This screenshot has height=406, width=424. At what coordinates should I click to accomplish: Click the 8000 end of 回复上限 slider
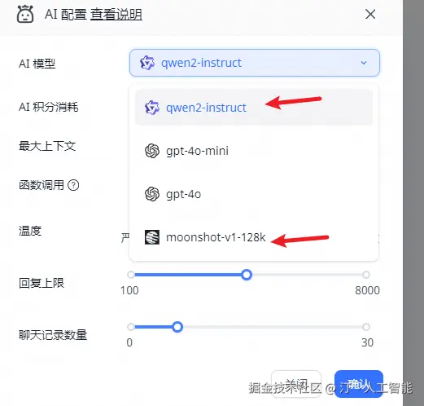coord(366,275)
